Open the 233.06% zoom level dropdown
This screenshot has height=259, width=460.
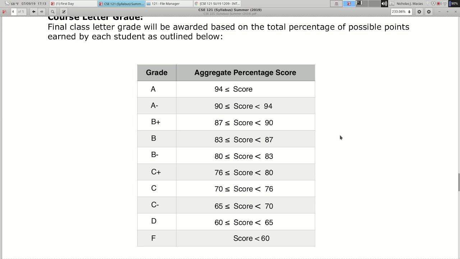pyautogui.click(x=401, y=12)
